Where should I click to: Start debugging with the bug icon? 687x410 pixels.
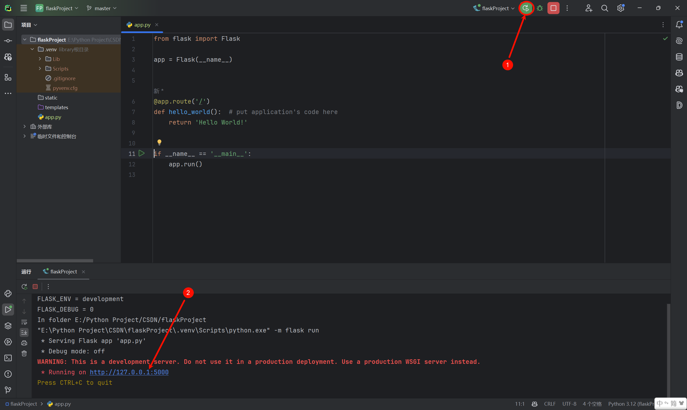coord(539,8)
